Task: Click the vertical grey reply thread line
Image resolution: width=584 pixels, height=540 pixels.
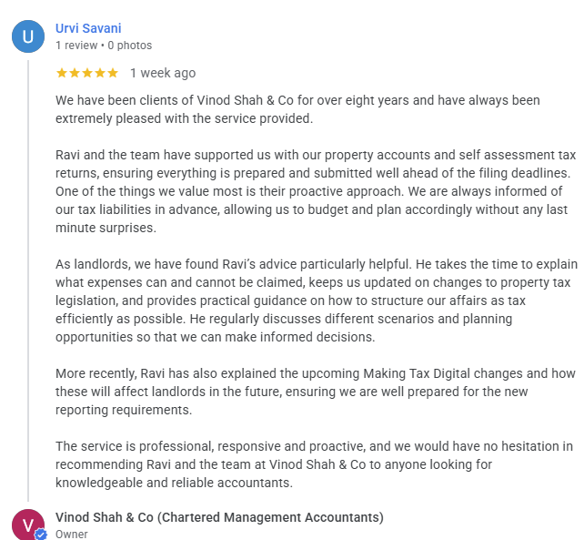Action: [x=28, y=280]
